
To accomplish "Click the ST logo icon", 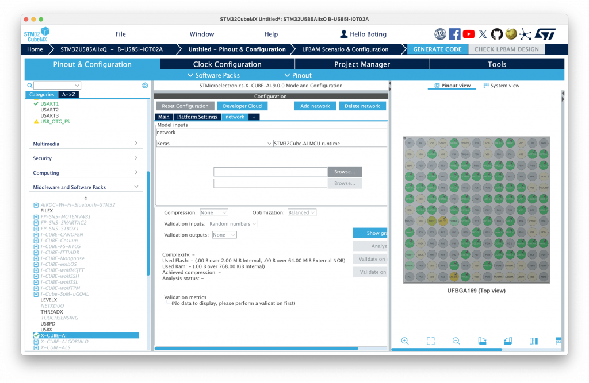I will 545,34.
